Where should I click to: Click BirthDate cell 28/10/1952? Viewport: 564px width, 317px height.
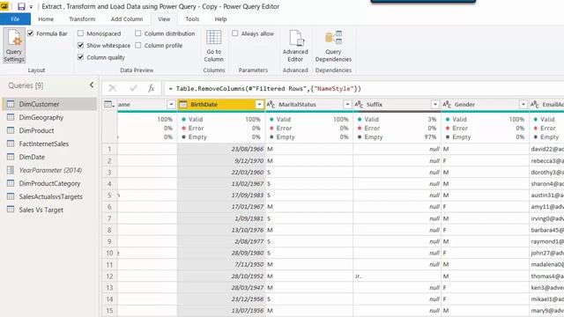(x=221, y=276)
